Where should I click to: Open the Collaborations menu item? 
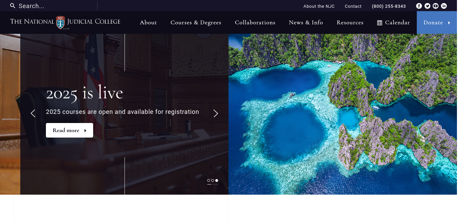[x=255, y=23]
